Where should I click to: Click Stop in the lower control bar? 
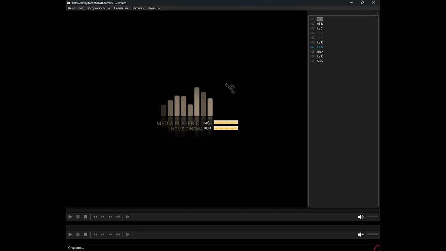tap(86, 235)
